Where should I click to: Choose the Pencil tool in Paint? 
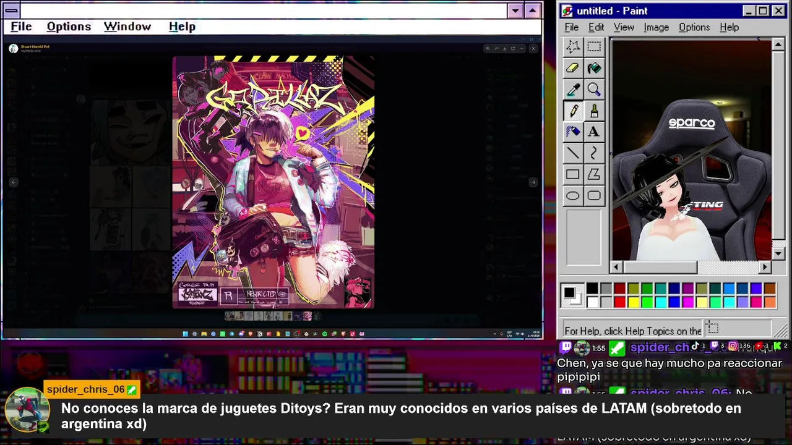tap(573, 111)
